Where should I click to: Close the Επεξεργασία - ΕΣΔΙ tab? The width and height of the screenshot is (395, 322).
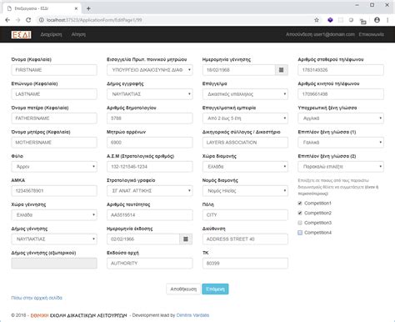point(76,8)
